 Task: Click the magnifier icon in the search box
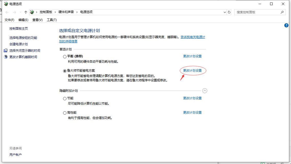282,12
